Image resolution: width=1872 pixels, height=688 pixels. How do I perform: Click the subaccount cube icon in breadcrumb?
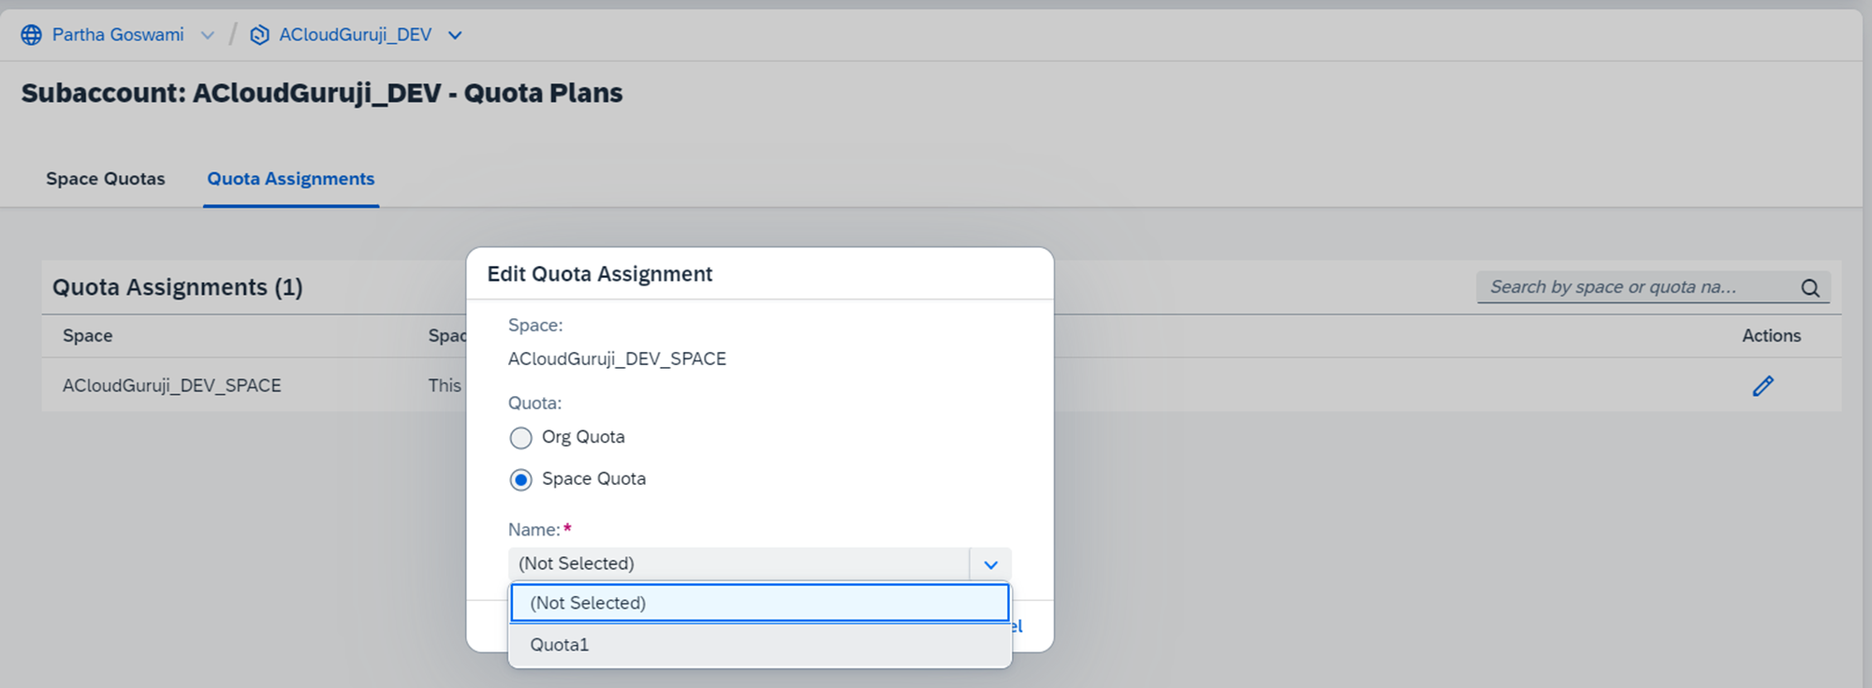click(x=259, y=36)
